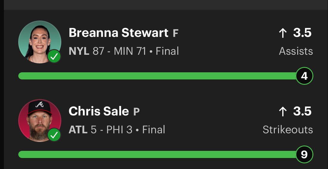Tap the up arrow beside Stewart's 3.5 line
This screenshot has width=328, height=169.
[x=283, y=33]
